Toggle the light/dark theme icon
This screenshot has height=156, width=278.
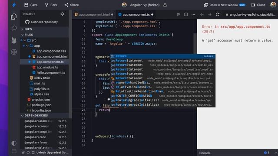coord(14,143)
